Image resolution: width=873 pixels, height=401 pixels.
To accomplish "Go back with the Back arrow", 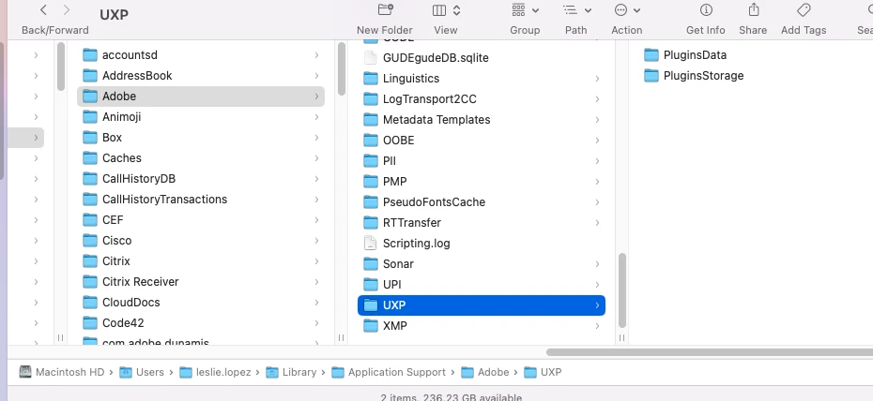I will (x=43, y=10).
